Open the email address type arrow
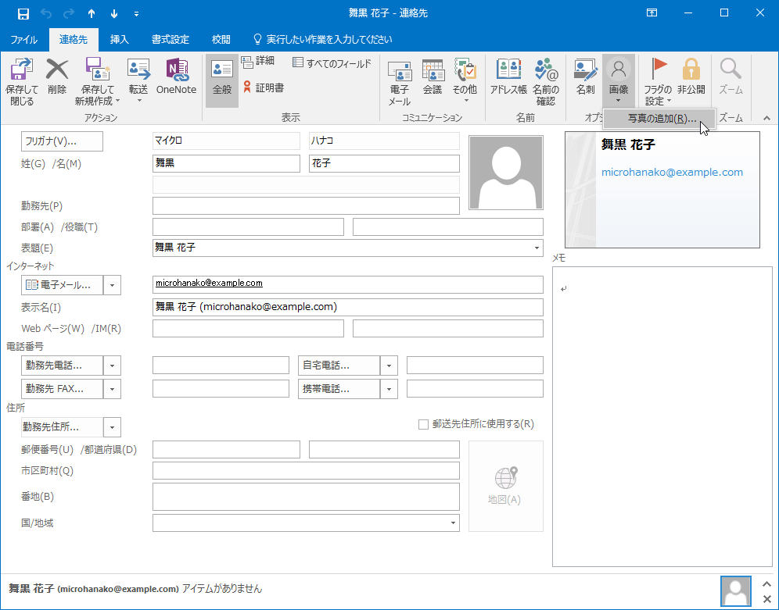 (x=112, y=285)
